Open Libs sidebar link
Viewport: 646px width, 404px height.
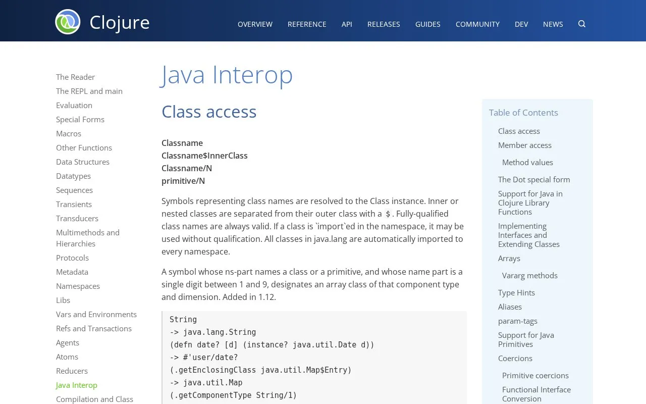coord(63,300)
